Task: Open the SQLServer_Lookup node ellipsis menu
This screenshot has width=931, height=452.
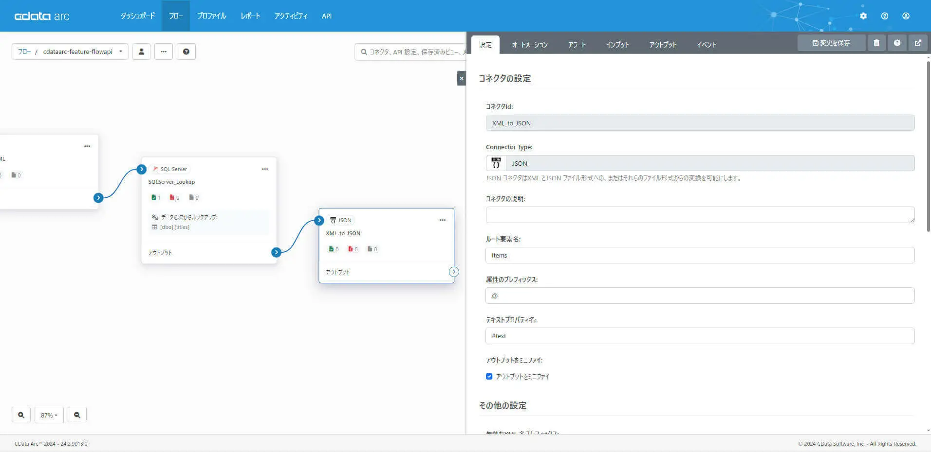Action: [x=265, y=169]
